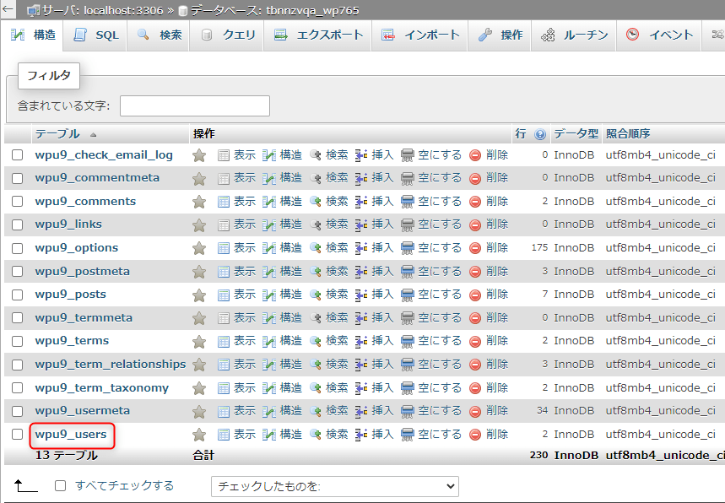Click the sort arrow beside テーブル header

point(94,135)
